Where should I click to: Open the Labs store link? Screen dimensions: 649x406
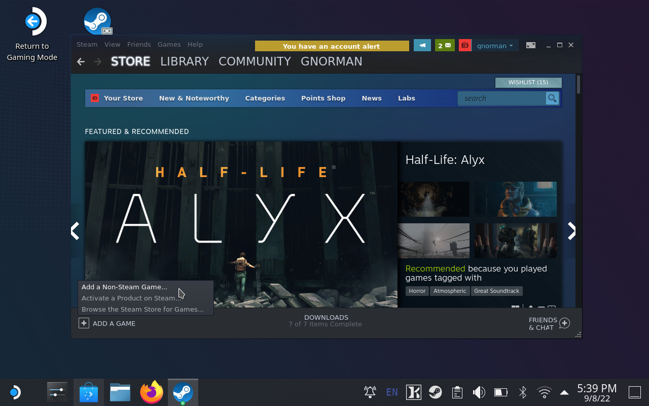(x=407, y=98)
